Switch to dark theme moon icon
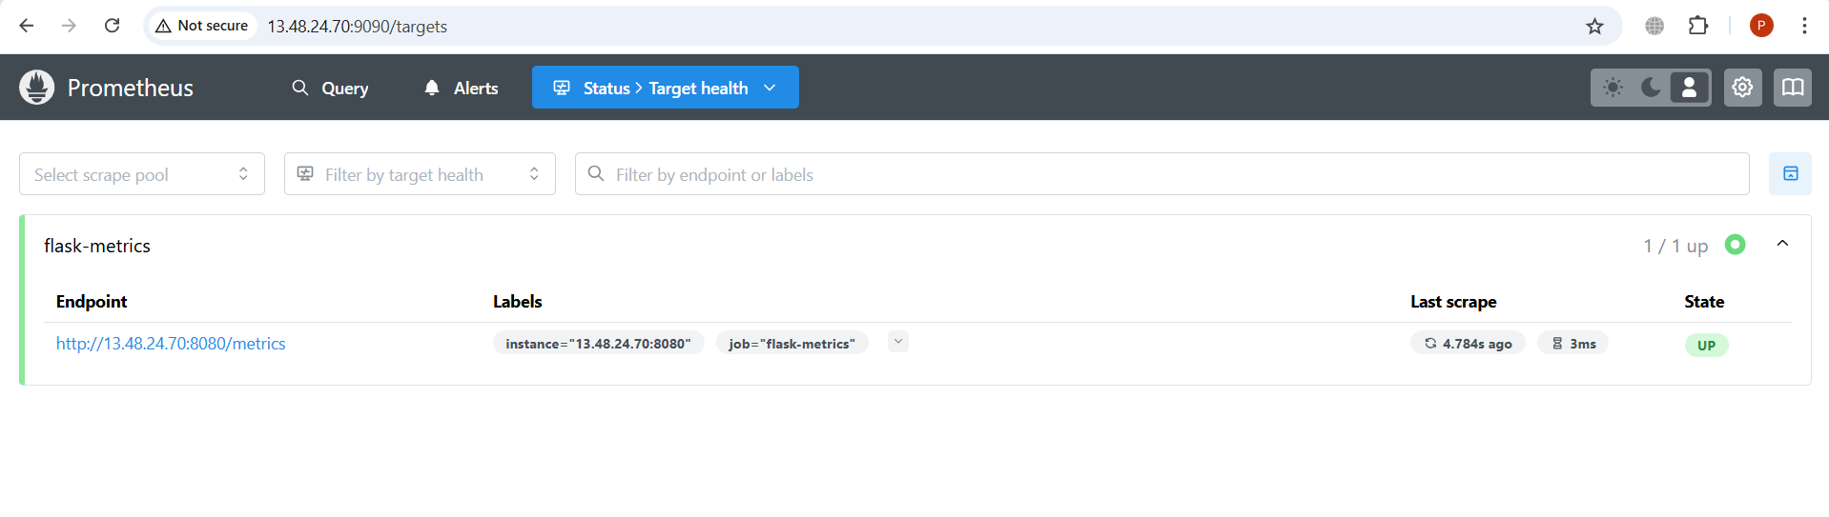 tap(1651, 88)
